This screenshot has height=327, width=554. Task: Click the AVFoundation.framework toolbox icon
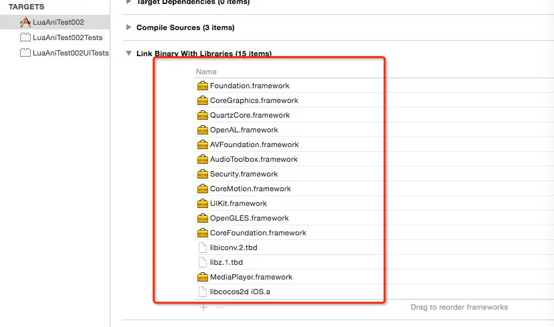point(203,145)
